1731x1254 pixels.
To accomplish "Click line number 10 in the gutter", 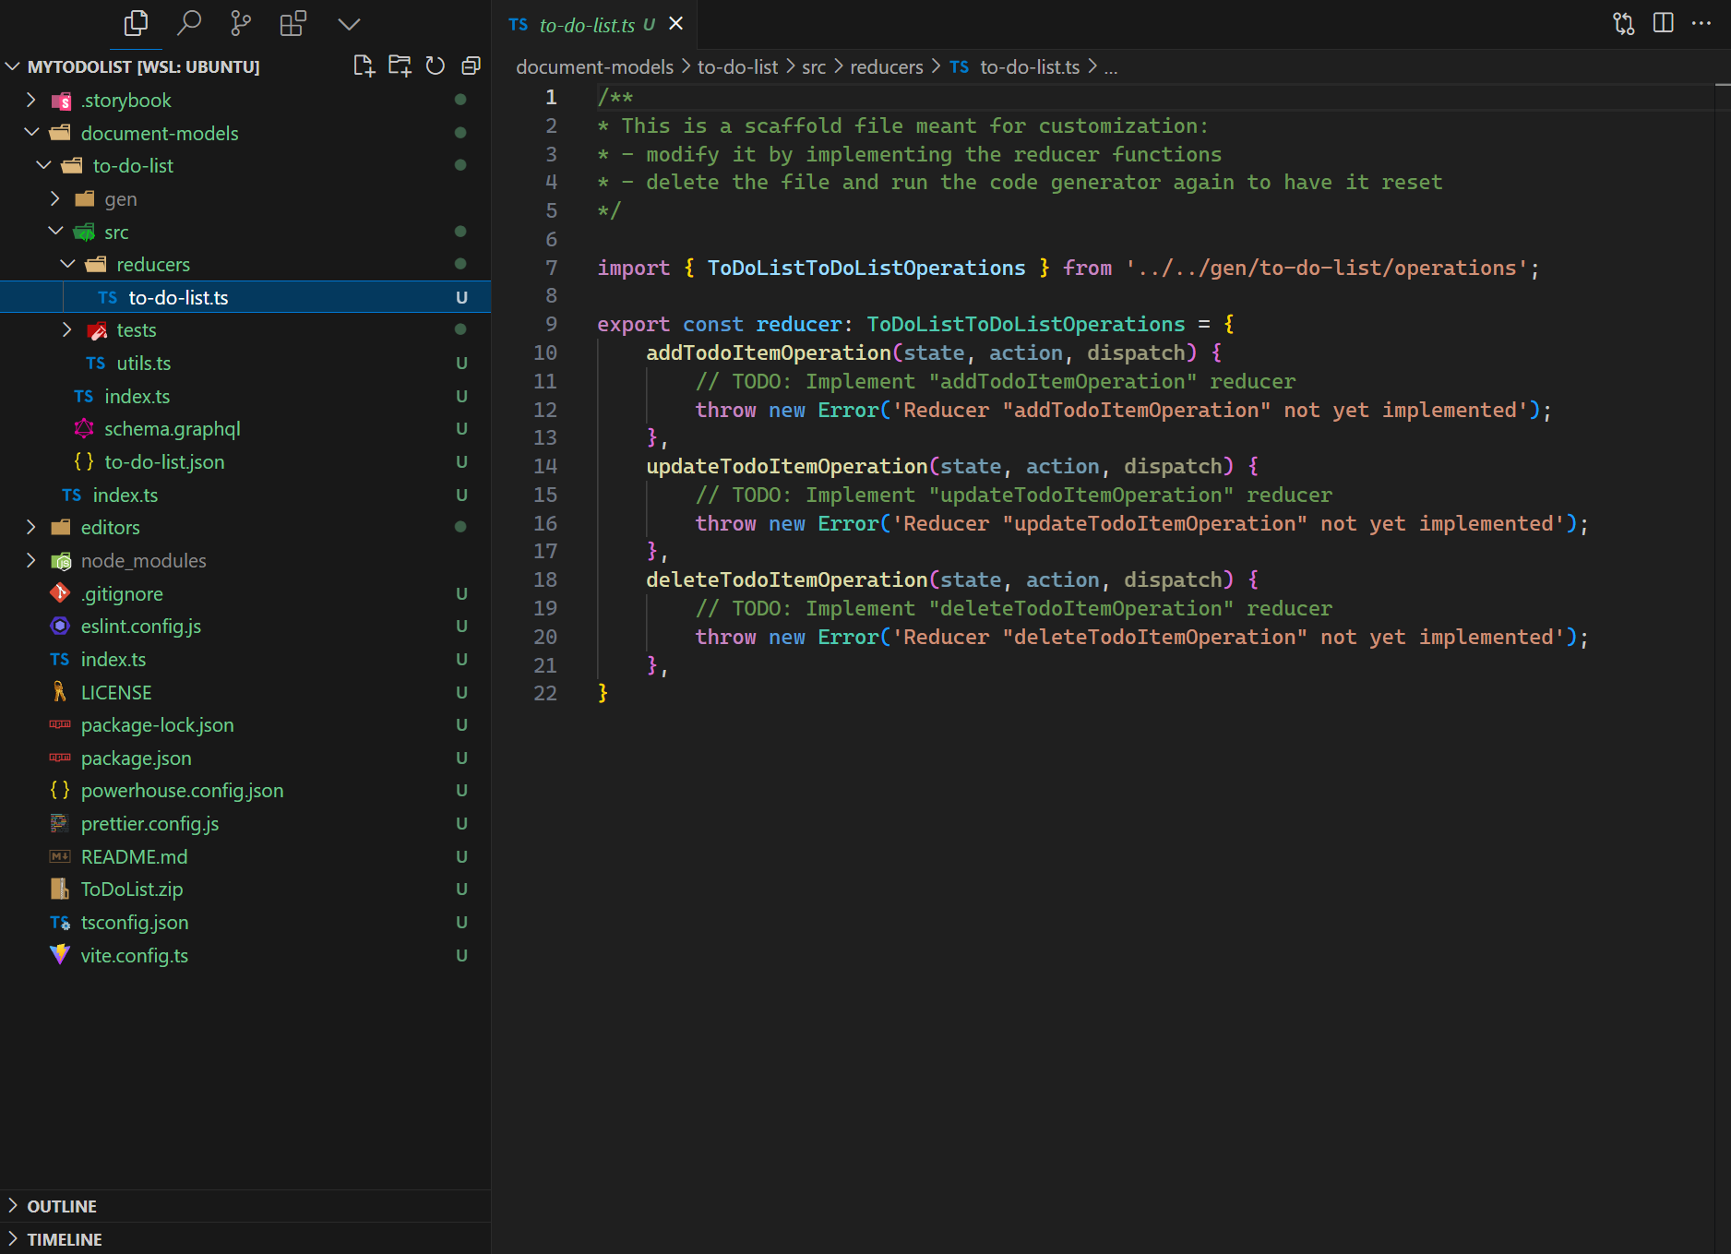I will click(x=544, y=352).
